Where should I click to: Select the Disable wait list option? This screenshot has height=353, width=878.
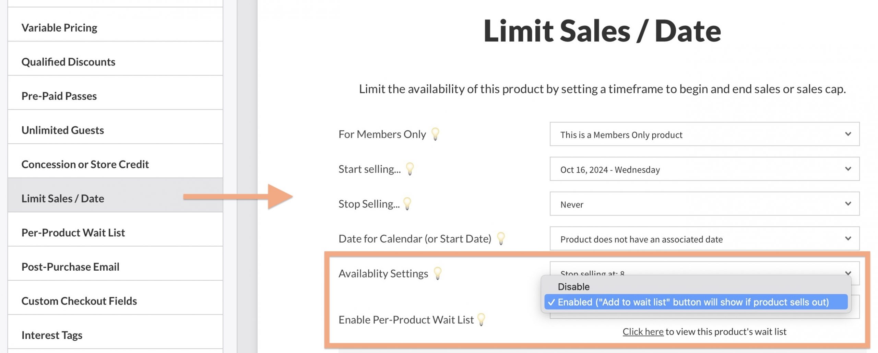[x=573, y=287]
